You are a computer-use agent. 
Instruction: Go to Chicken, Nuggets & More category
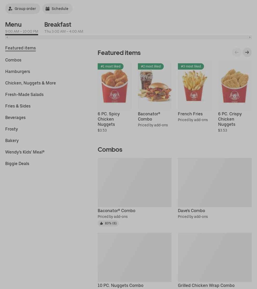point(30,83)
